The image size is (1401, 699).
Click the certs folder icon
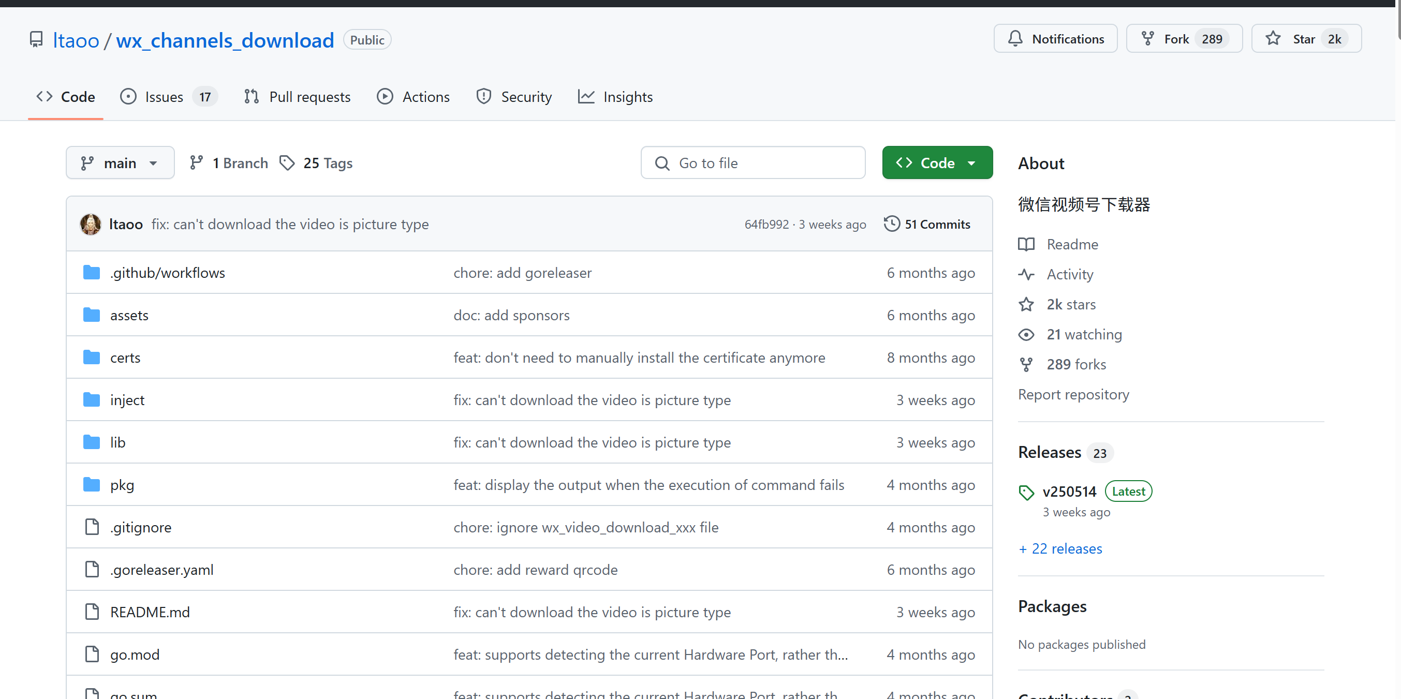pos(92,357)
